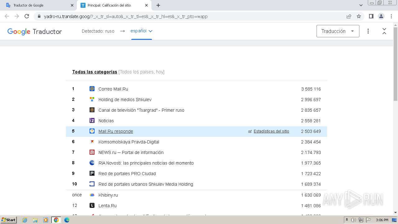Click the PRO Ciudad portals P icon
The width and height of the screenshot is (398, 224).
(92, 173)
